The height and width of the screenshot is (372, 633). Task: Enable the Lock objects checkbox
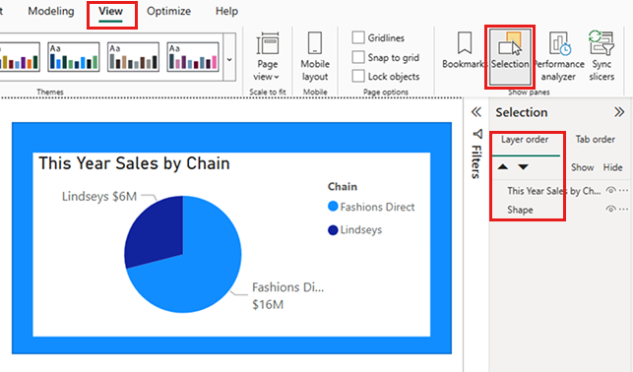(x=358, y=76)
